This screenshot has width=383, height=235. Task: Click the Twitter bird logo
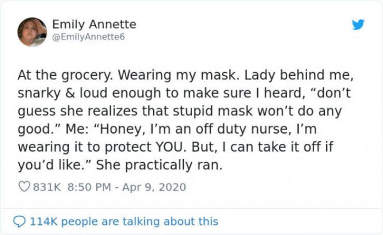[358, 24]
